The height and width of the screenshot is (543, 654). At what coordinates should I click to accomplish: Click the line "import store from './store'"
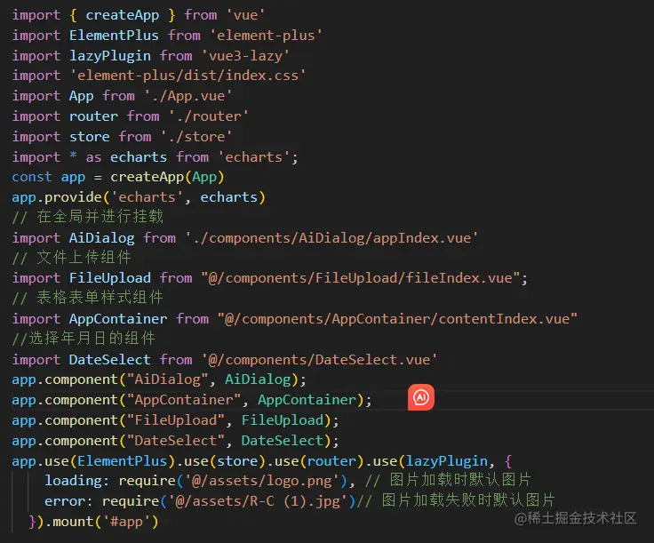122,137
